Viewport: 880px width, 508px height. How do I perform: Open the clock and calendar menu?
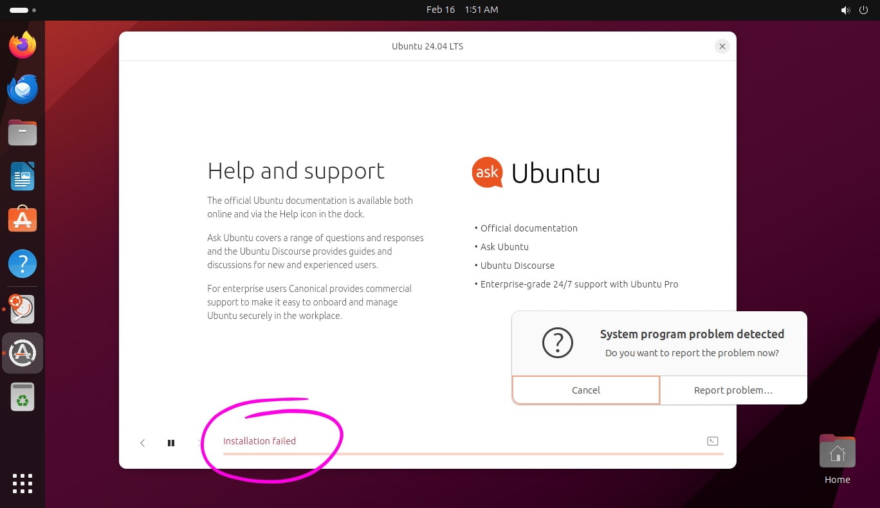(x=463, y=10)
